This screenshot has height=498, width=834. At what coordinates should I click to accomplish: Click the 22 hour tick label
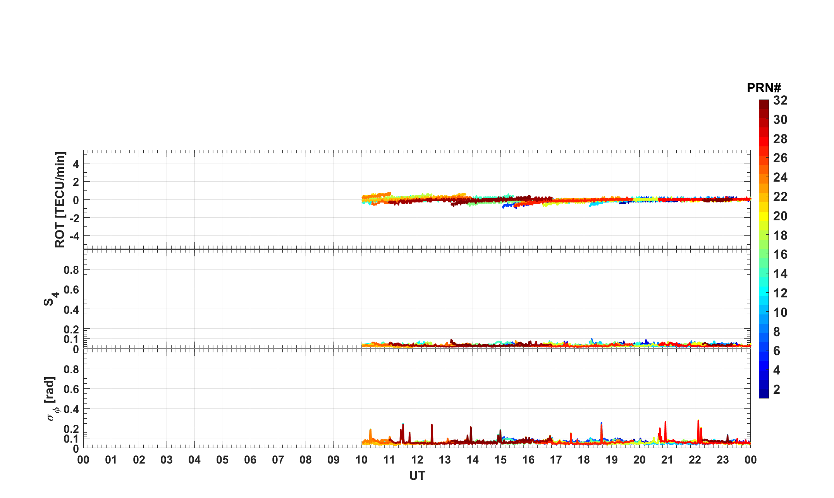(695, 460)
